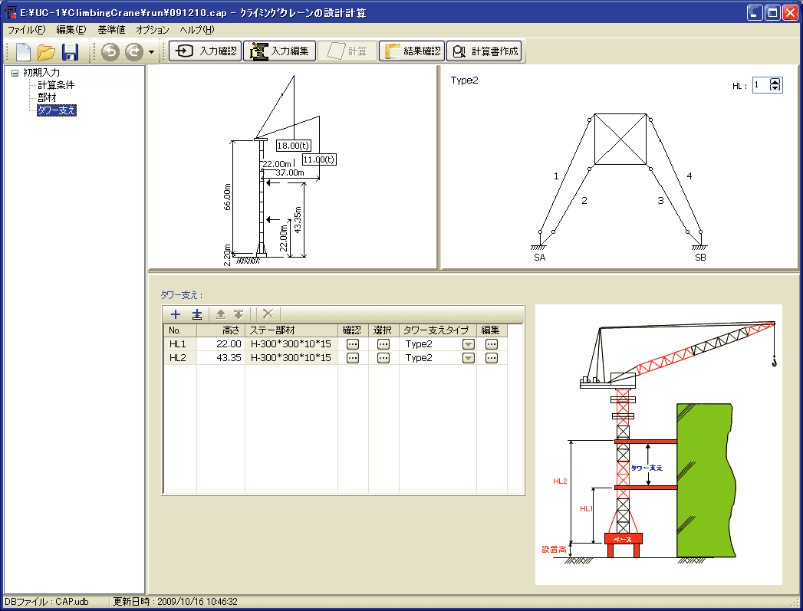Click the 編集 ellipsis button for HL1
The height and width of the screenshot is (611, 803).
point(492,344)
